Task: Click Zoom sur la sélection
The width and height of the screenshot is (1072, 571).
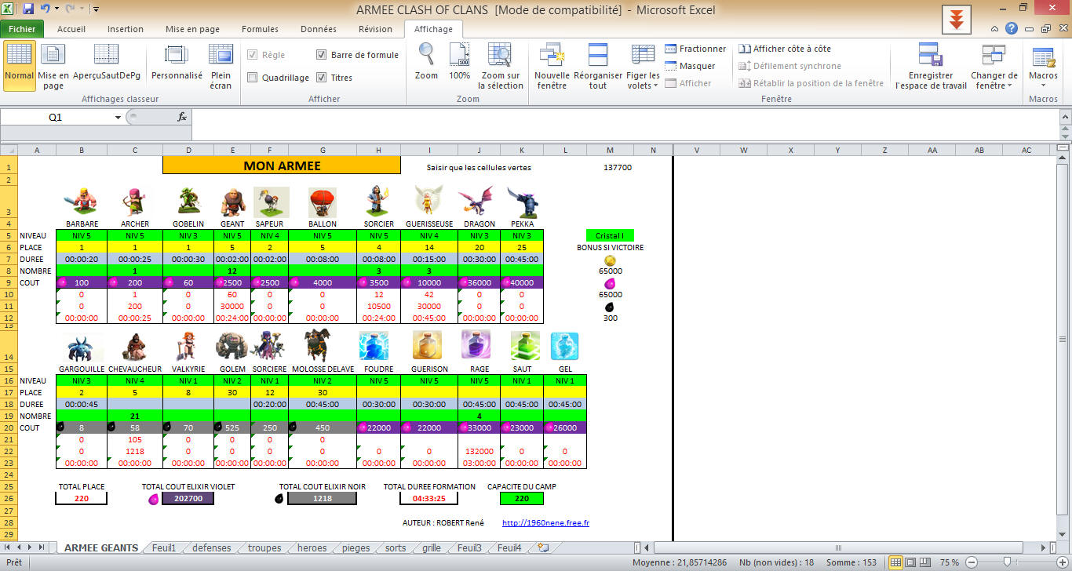Action: (501, 66)
